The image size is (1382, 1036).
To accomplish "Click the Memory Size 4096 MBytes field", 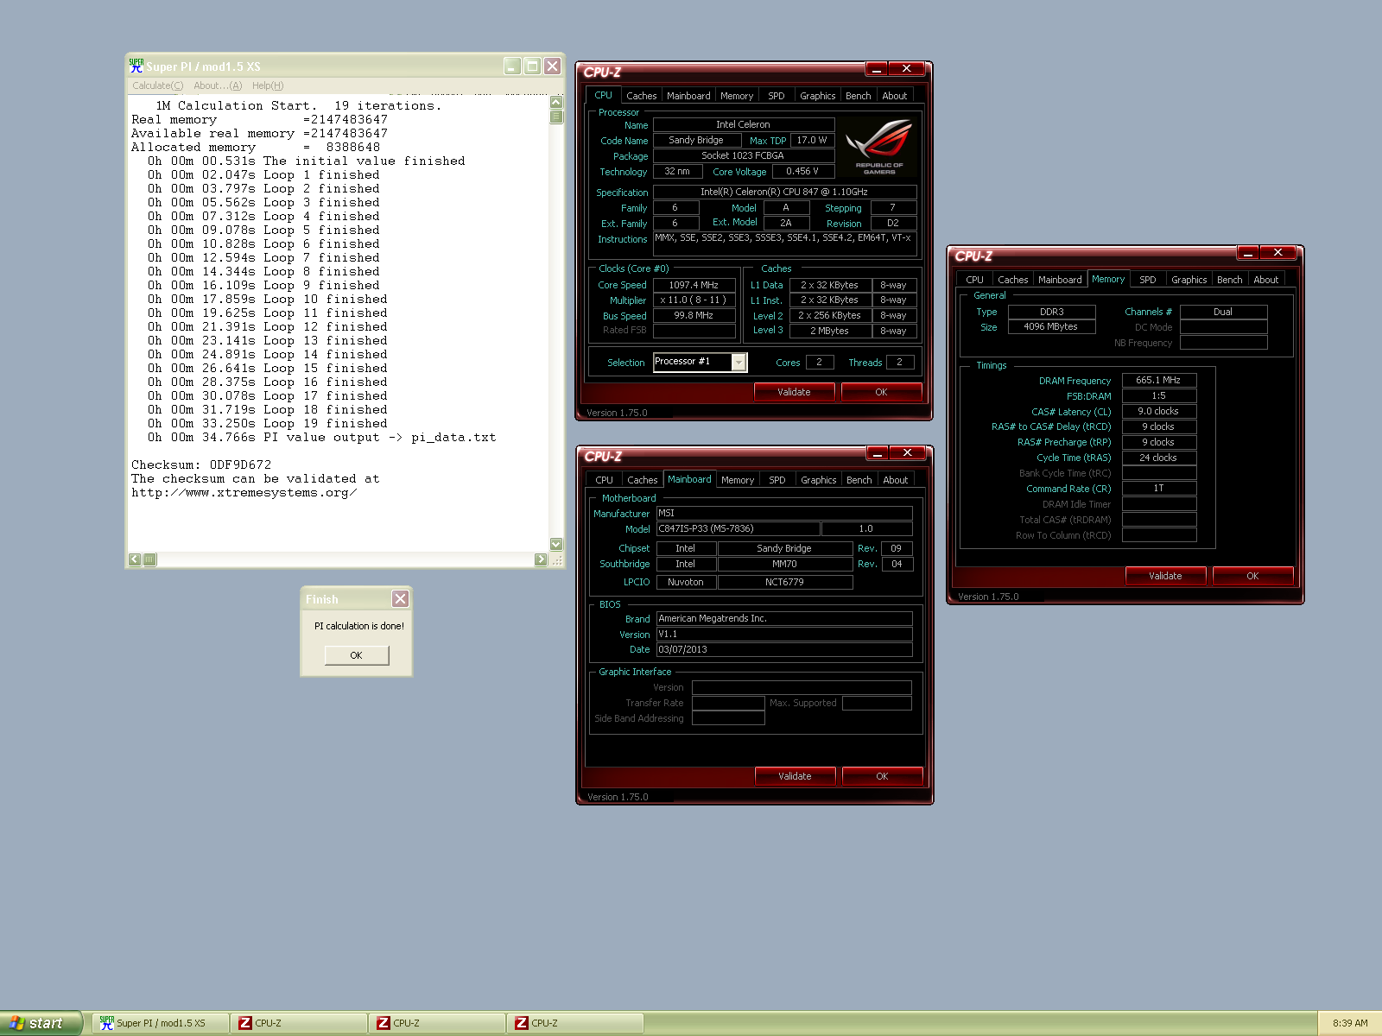I will [x=1052, y=326].
